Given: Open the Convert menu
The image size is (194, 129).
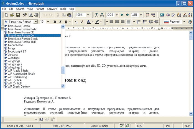Looking at the screenshot, I should 52,9.
